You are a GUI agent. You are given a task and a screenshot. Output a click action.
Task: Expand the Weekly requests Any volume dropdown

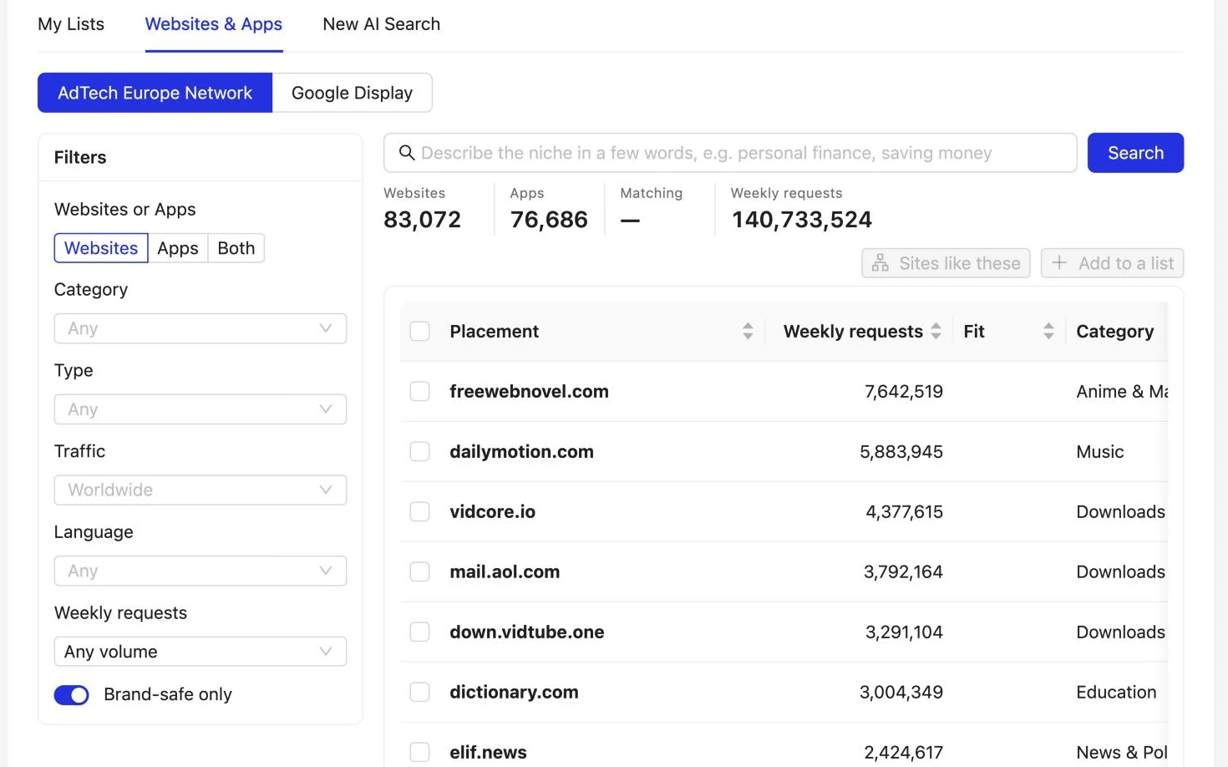200,652
